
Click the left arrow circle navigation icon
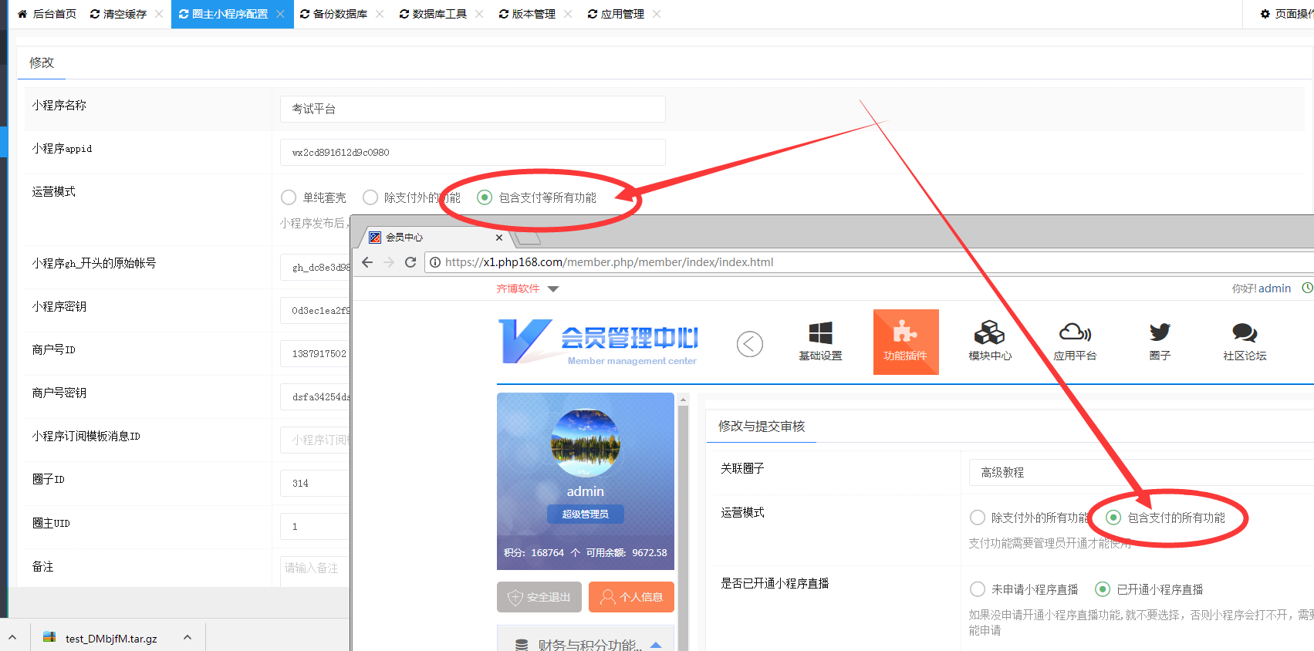pos(749,344)
